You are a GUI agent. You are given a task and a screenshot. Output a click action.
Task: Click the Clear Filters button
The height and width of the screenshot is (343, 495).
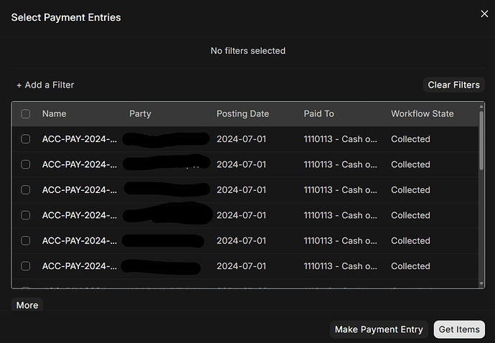click(x=453, y=85)
